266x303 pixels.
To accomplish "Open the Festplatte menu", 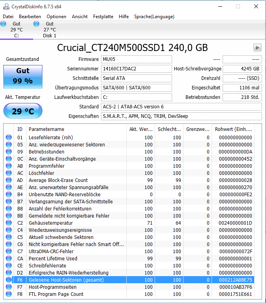I will pos(103,17).
